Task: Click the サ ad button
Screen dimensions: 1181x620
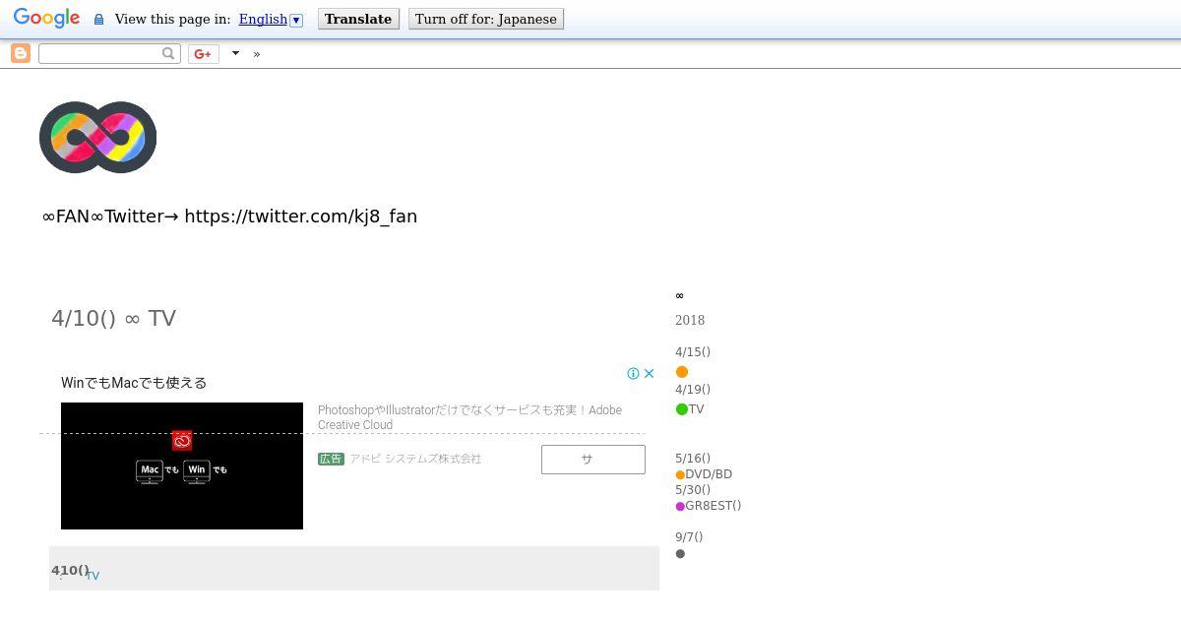Action: [x=593, y=459]
